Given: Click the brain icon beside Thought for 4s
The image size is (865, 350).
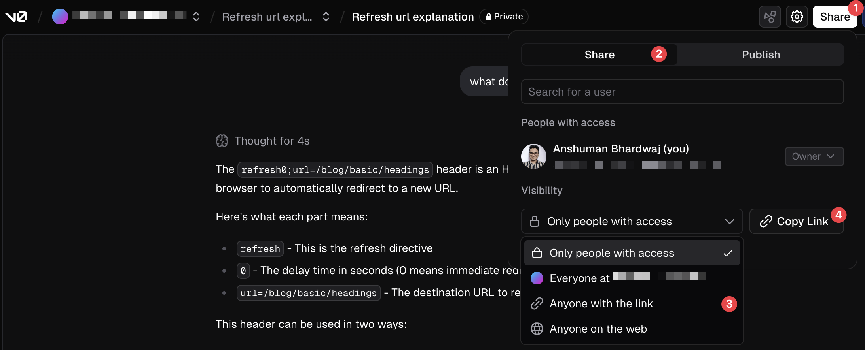Looking at the screenshot, I should point(222,141).
